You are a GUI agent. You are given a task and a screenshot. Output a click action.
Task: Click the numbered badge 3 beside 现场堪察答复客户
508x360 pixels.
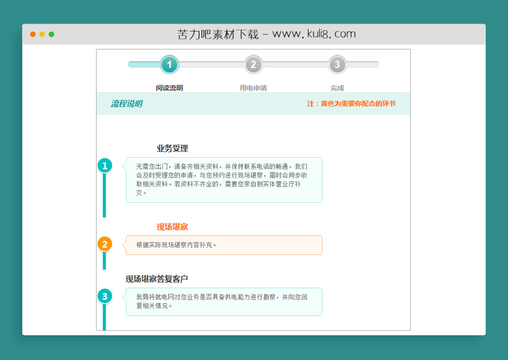[x=105, y=296]
